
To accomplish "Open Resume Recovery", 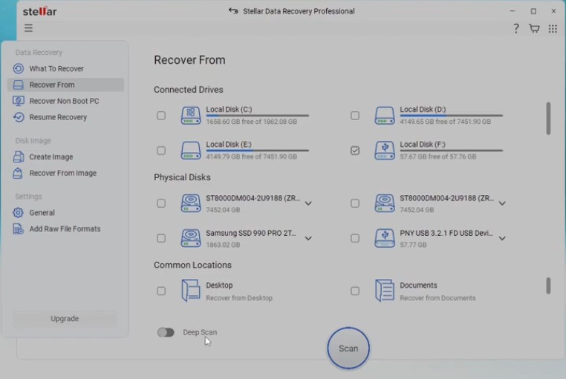I will click(x=65, y=117).
